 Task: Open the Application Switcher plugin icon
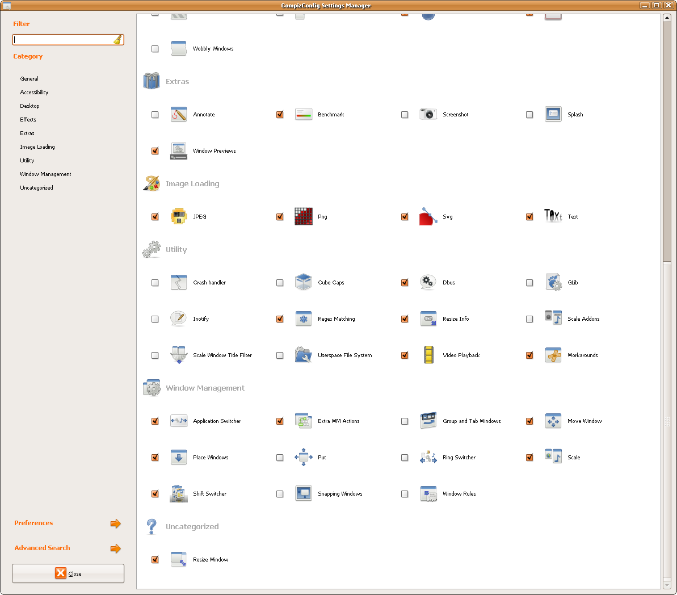coord(178,421)
